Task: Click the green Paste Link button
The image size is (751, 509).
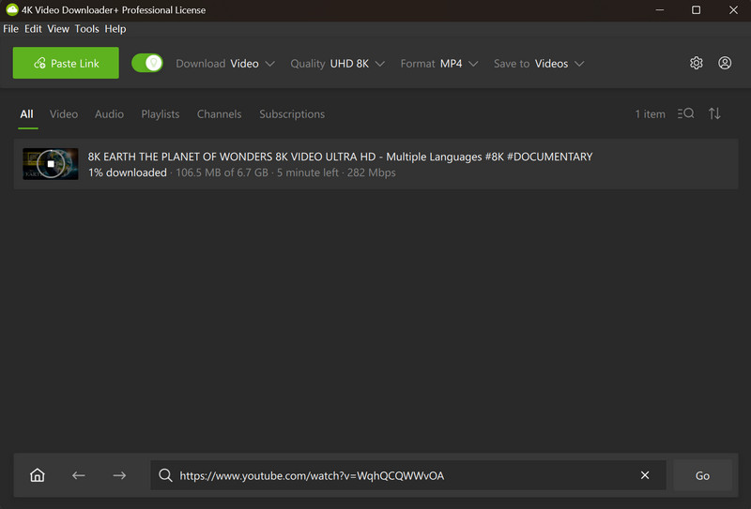Action: [x=66, y=63]
